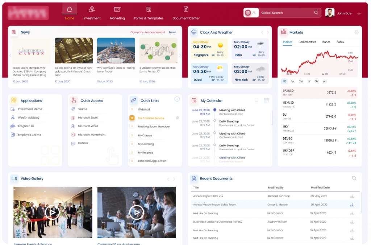Show previous news articles with left arrow
Screen dimensions: 371x245
10,55
